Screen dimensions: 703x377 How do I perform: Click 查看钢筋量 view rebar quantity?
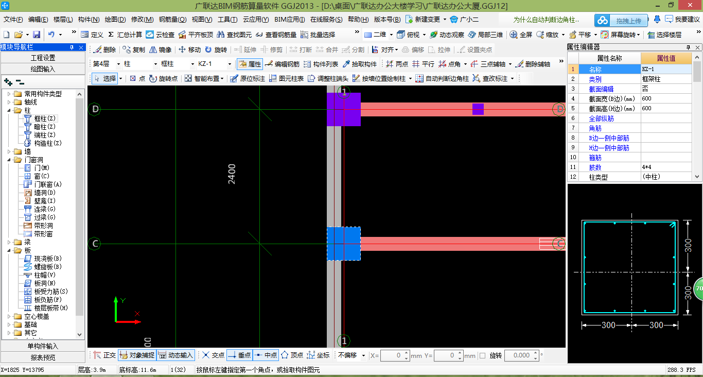coord(276,35)
